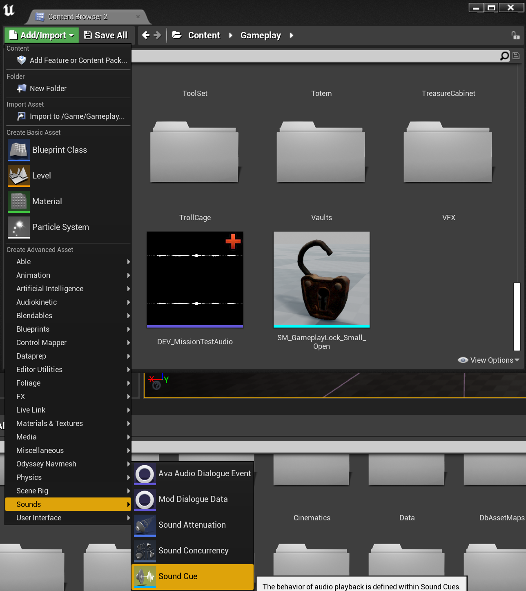This screenshot has width=526, height=591.
Task: Click the Particle System icon
Action: 19,227
